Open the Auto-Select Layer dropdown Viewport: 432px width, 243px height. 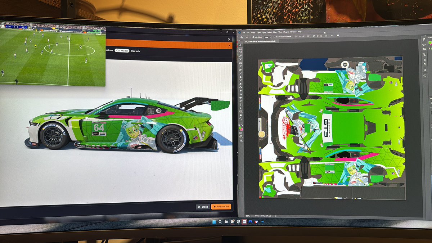[x=268, y=37]
